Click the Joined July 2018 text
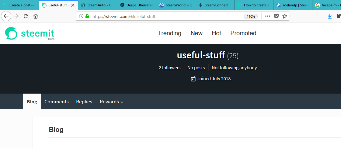341x148 pixels. coord(214,79)
